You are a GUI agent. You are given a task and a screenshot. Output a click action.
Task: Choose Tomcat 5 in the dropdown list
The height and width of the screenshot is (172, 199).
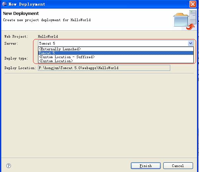point(116,53)
